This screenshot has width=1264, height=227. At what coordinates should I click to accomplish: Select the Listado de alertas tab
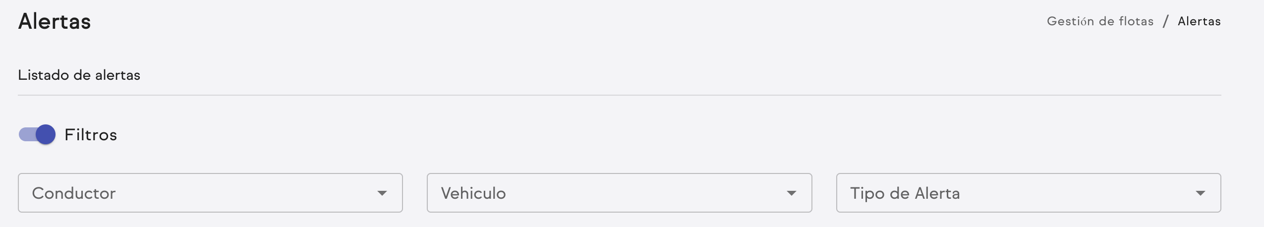79,75
